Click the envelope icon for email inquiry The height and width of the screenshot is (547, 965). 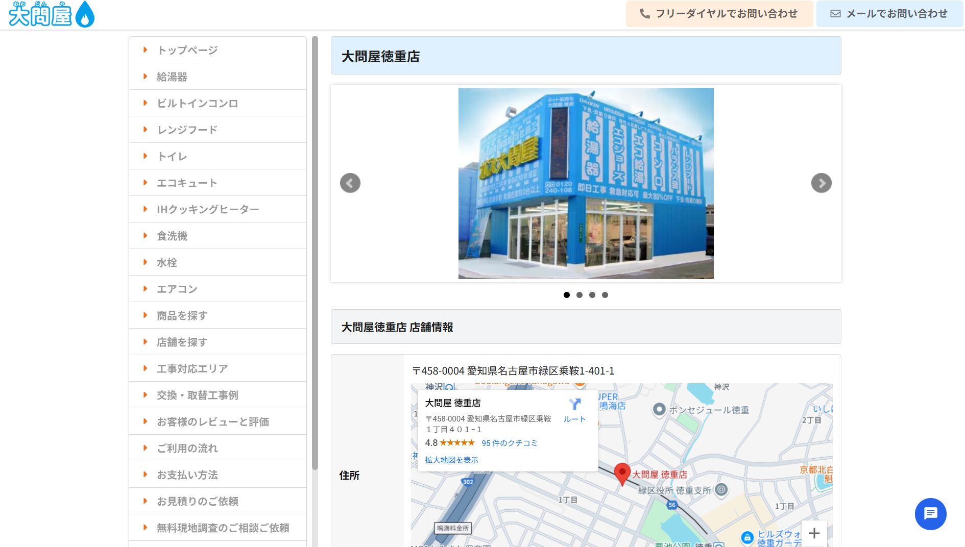(835, 14)
